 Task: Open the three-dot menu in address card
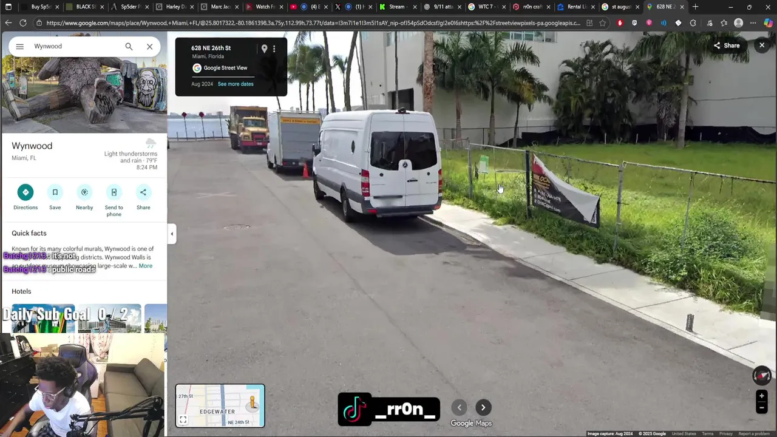tap(274, 49)
